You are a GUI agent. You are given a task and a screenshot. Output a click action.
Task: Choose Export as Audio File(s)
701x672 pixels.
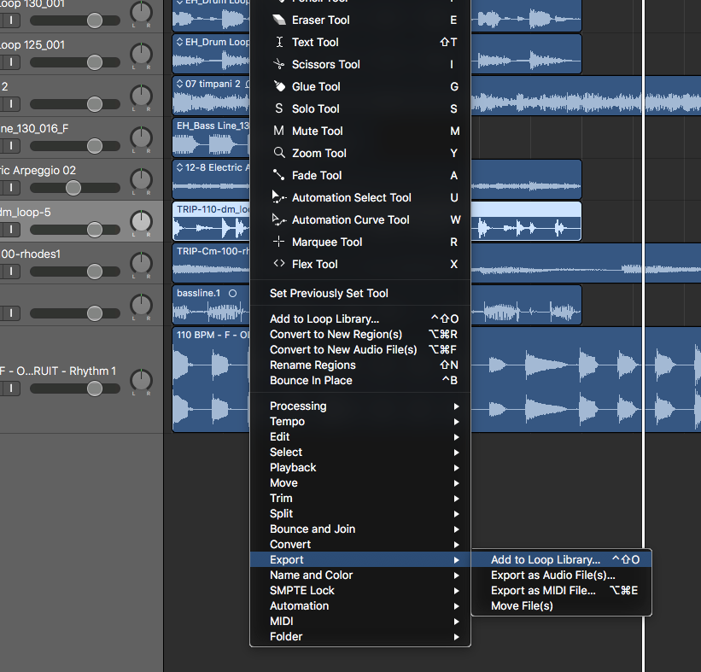[x=552, y=575]
